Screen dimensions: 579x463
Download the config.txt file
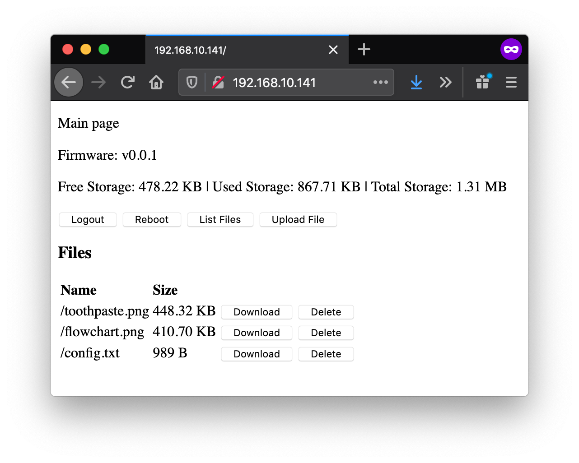[257, 354]
